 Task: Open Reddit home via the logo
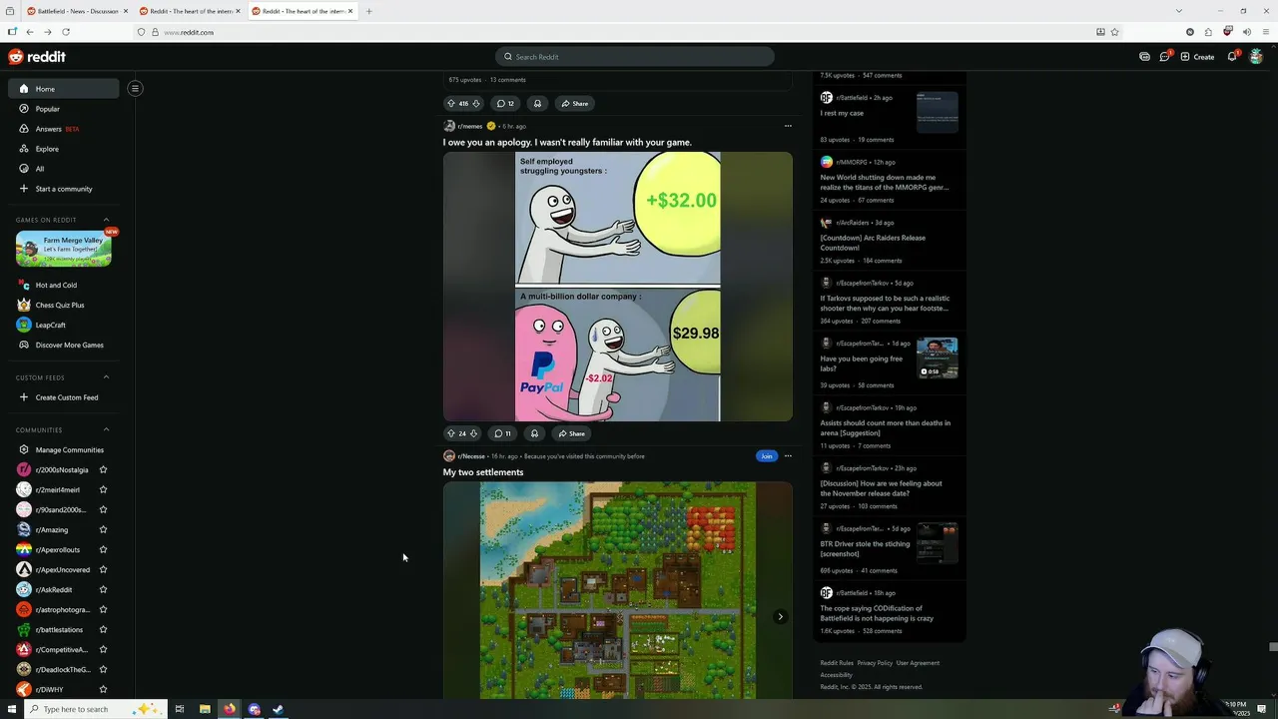pos(37,57)
